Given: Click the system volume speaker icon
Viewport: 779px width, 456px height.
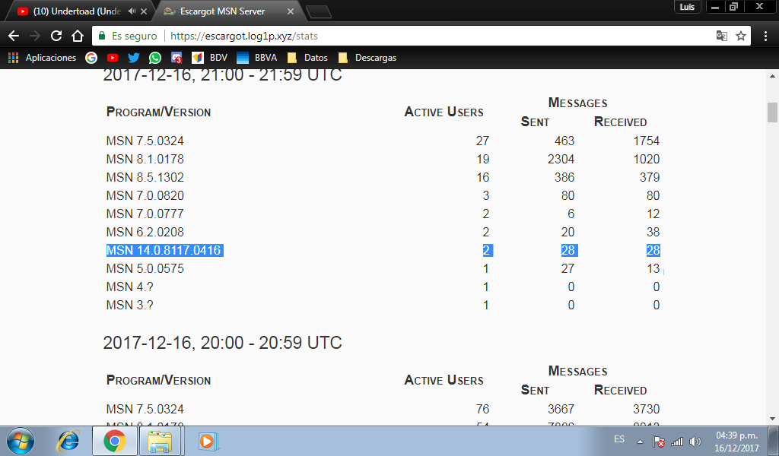Looking at the screenshot, I should click(695, 441).
